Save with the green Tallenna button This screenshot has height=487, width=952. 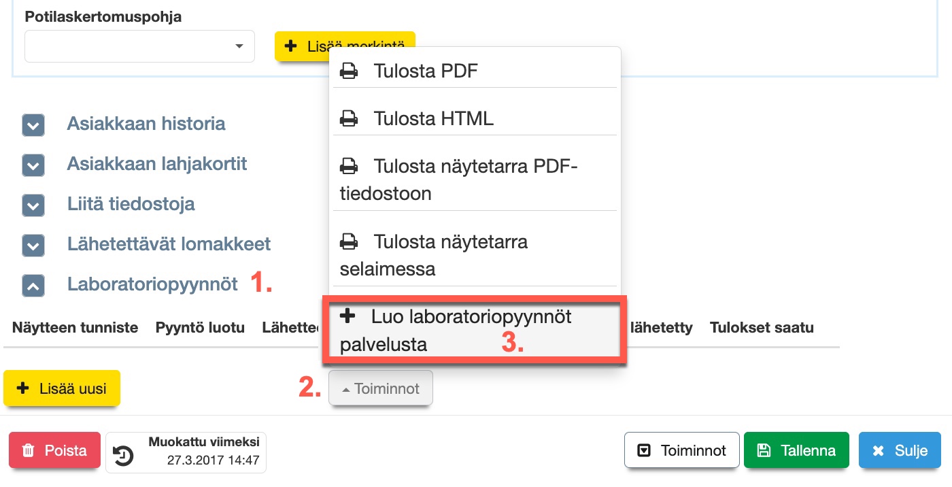(796, 450)
